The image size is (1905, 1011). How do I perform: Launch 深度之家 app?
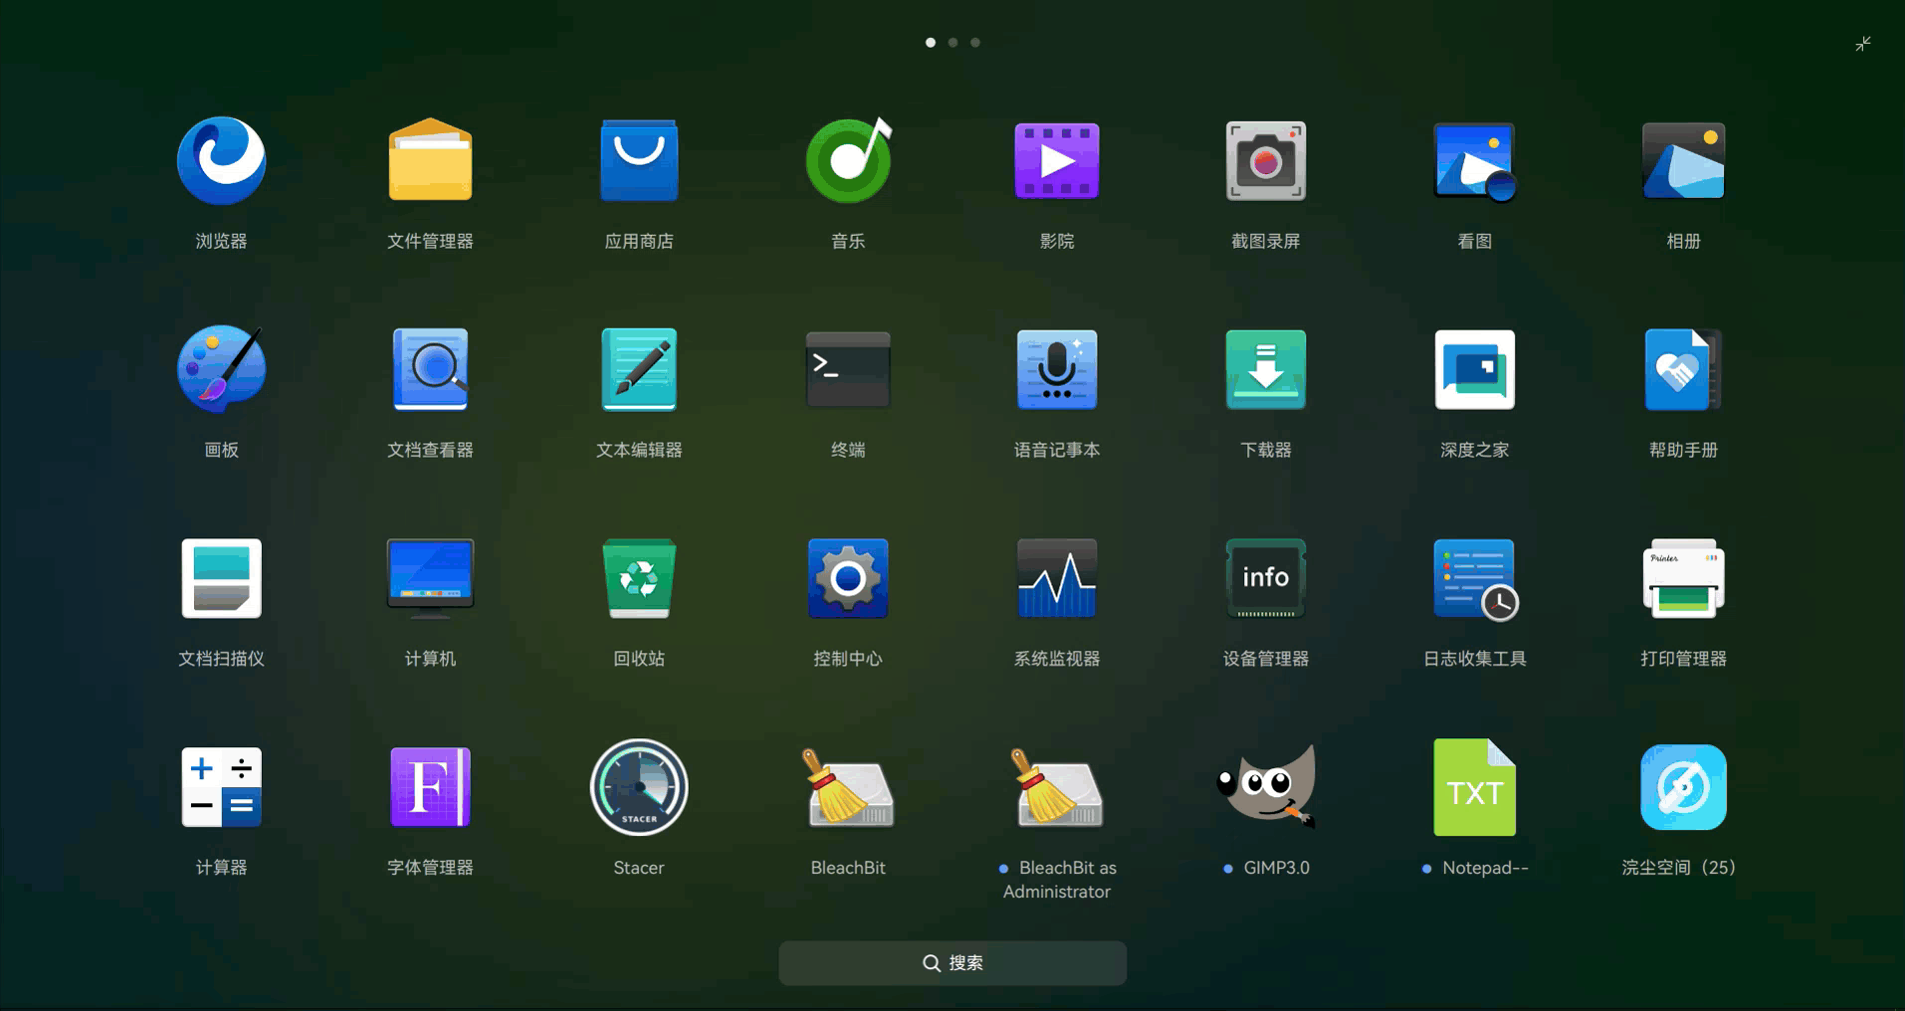(1475, 369)
